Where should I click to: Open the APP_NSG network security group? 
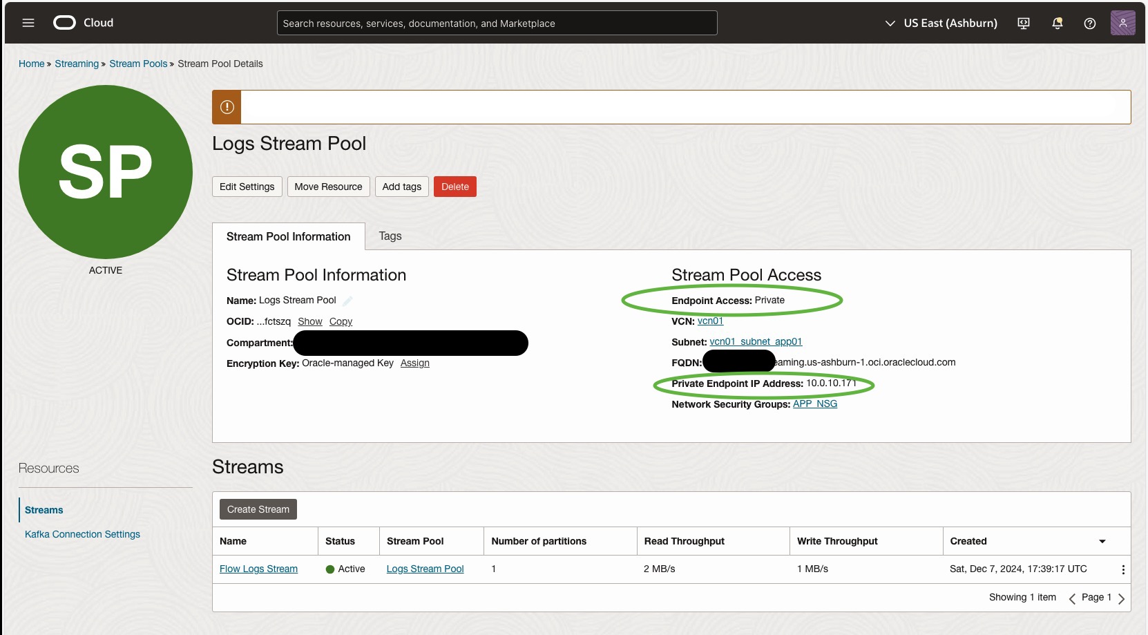coord(815,404)
